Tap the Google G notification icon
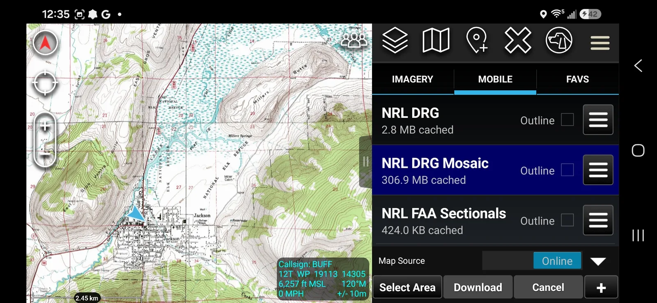 106,14
